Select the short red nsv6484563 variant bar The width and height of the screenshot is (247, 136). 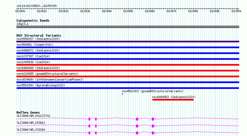pos(173,100)
